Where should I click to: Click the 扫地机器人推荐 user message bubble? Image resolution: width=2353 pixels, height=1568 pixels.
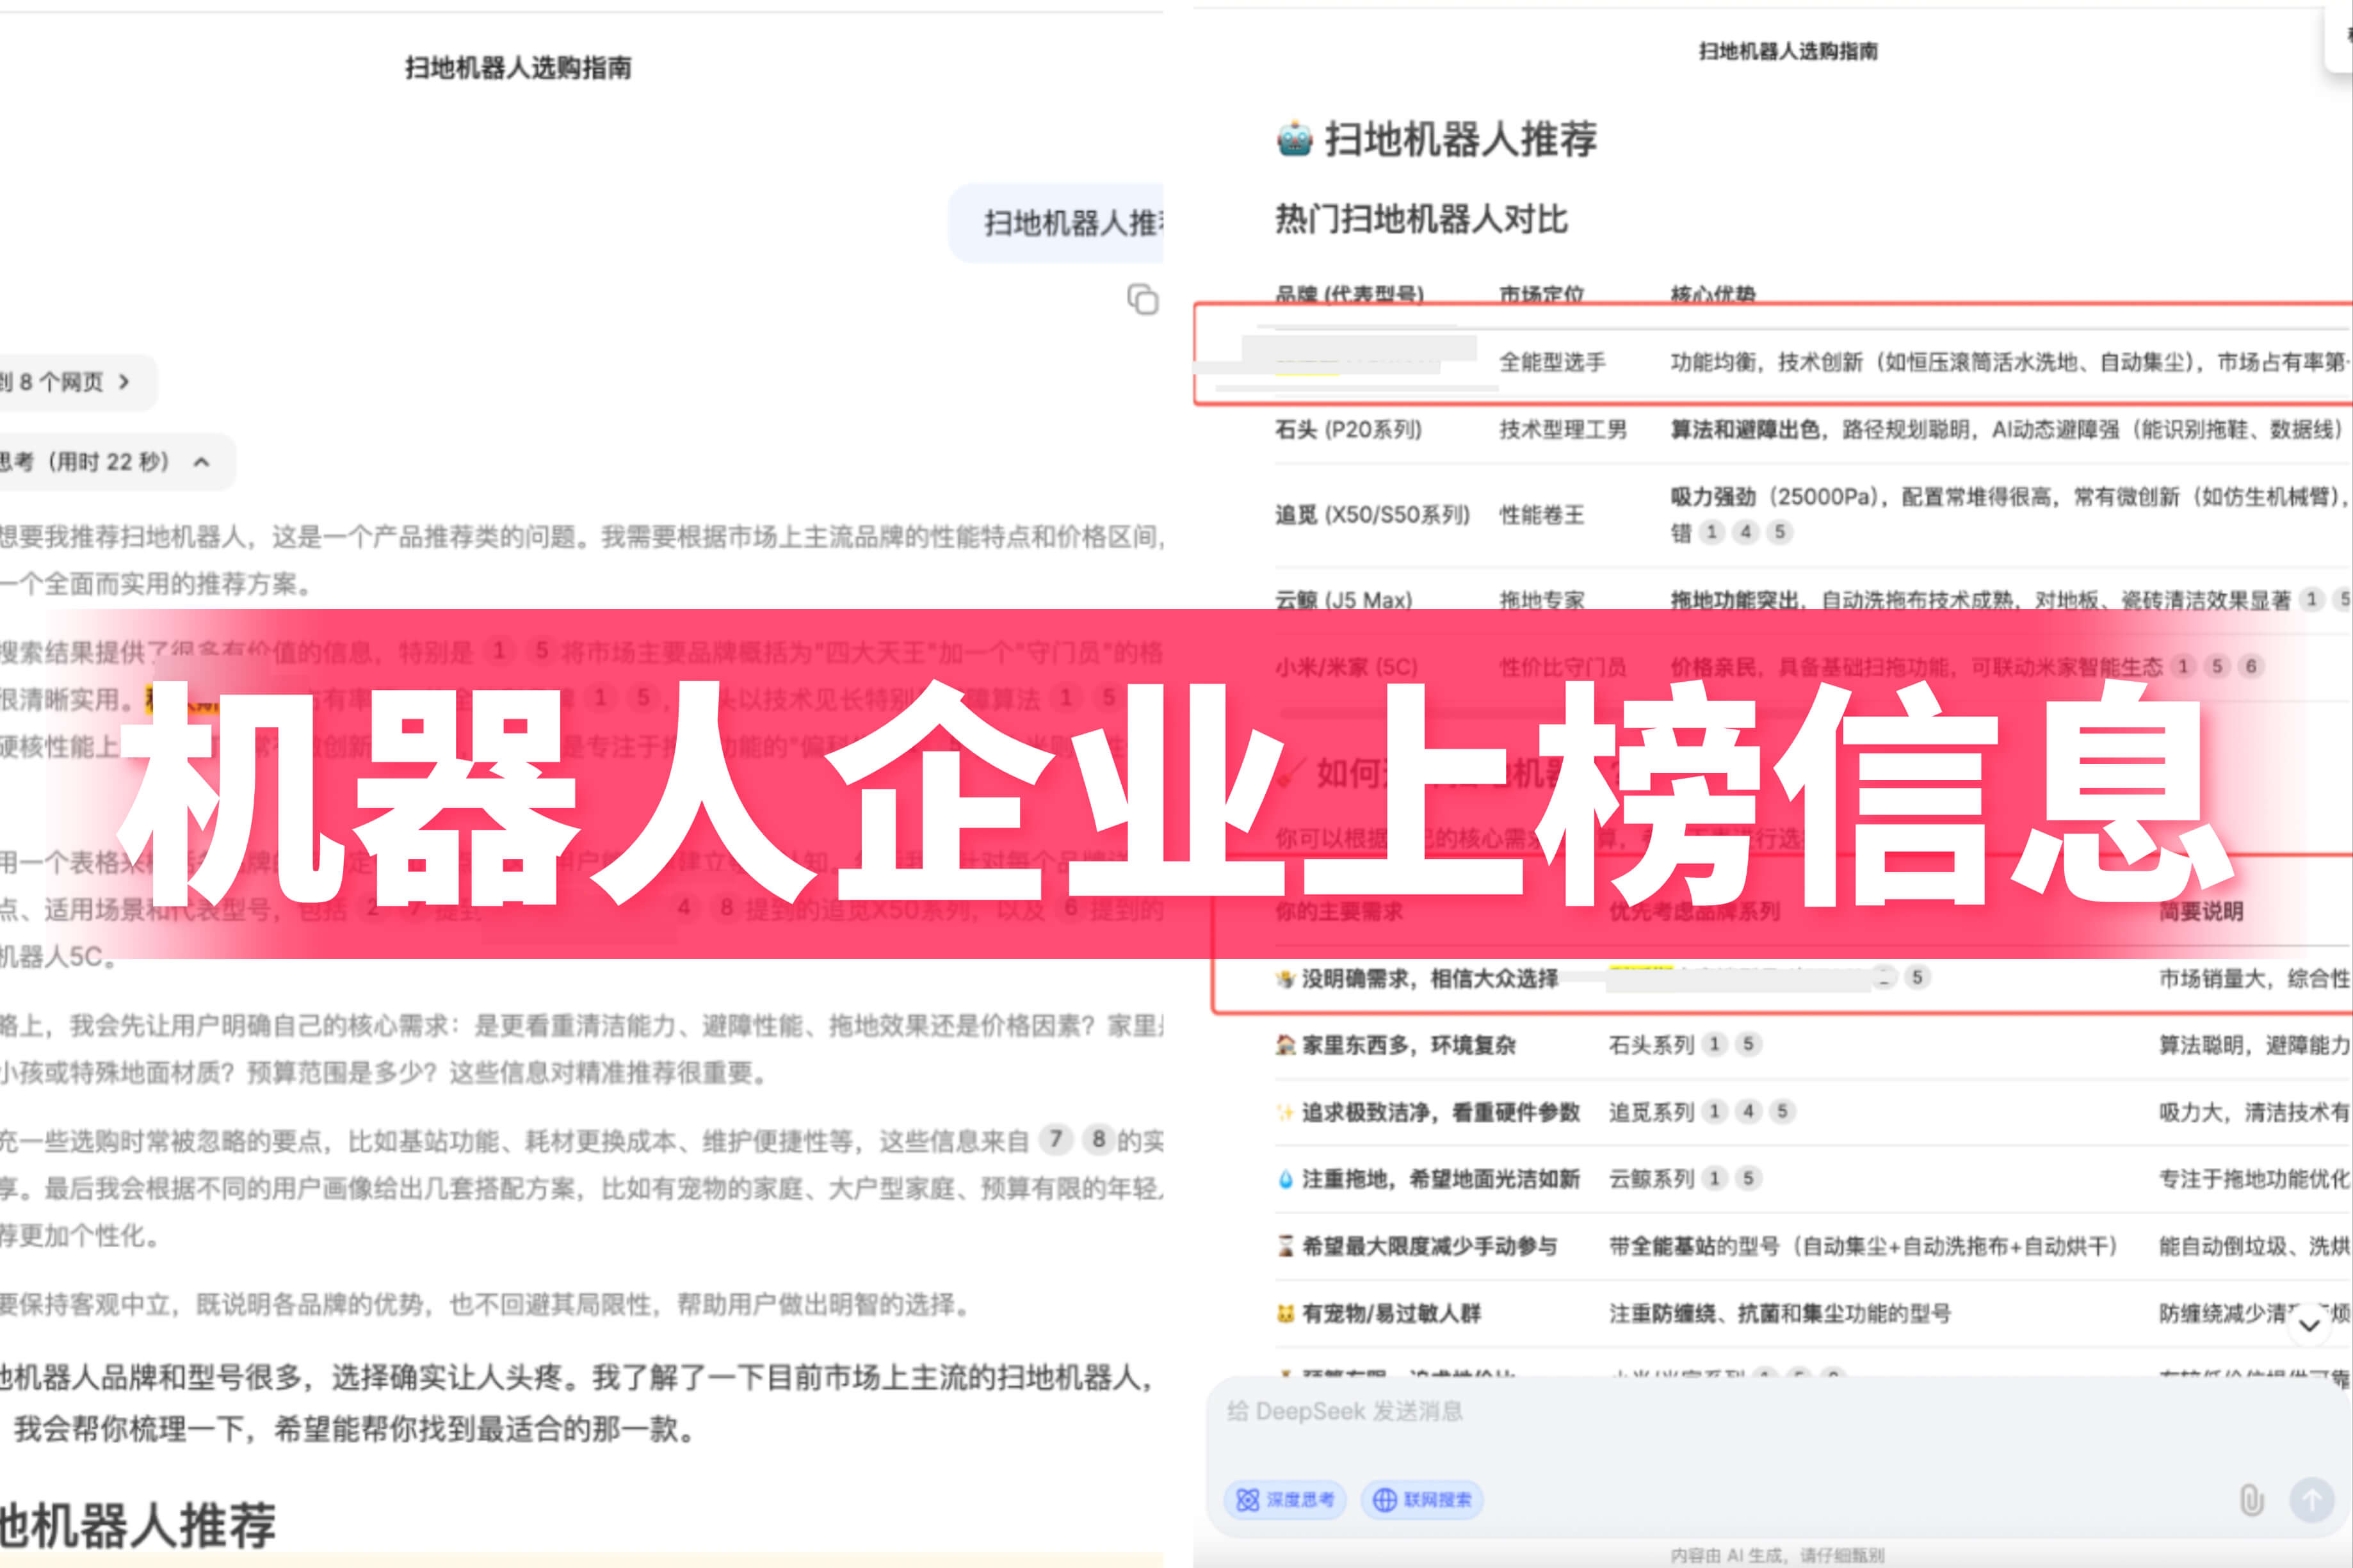[1057, 223]
